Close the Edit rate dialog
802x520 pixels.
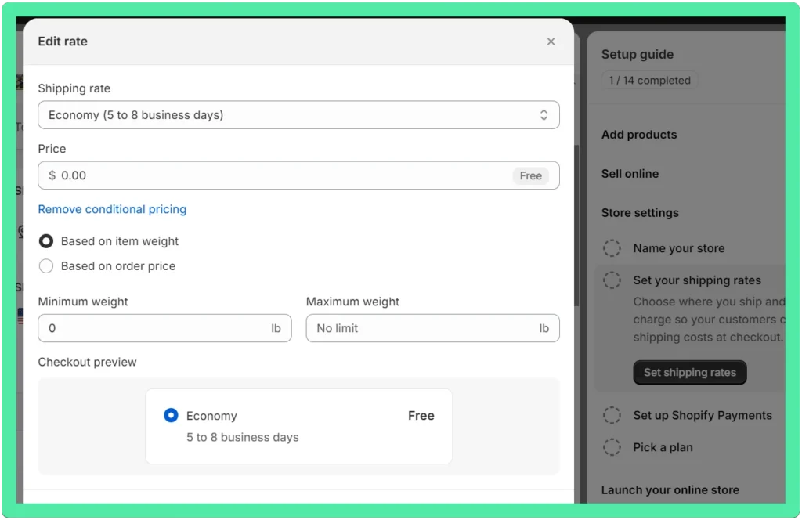[551, 42]
